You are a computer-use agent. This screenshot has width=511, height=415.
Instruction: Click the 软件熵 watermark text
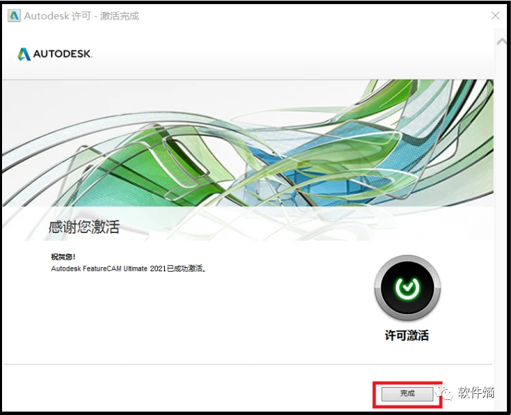click(476, 393)
